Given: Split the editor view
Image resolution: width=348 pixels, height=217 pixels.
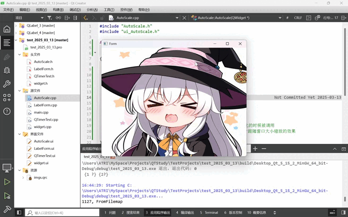Looking at the screenshot, I should tap(344, 18).
